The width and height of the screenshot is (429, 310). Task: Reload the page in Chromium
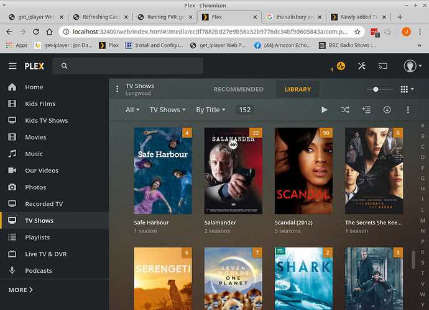click(36, 32)
